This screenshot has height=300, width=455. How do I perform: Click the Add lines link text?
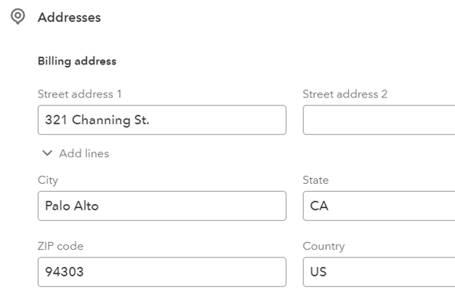point(84,153)
